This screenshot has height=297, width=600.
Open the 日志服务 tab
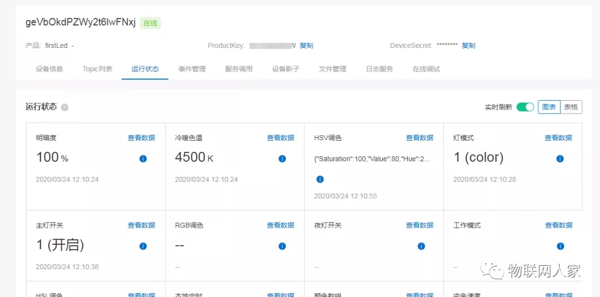pos(379,69)
